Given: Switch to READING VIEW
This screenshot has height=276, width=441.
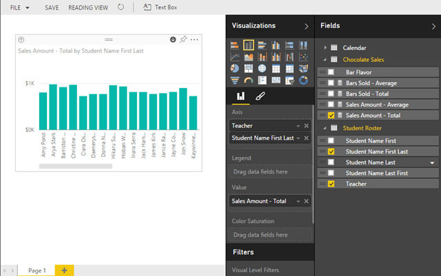Looking at the screenshot, I should [x=88, y=7].
